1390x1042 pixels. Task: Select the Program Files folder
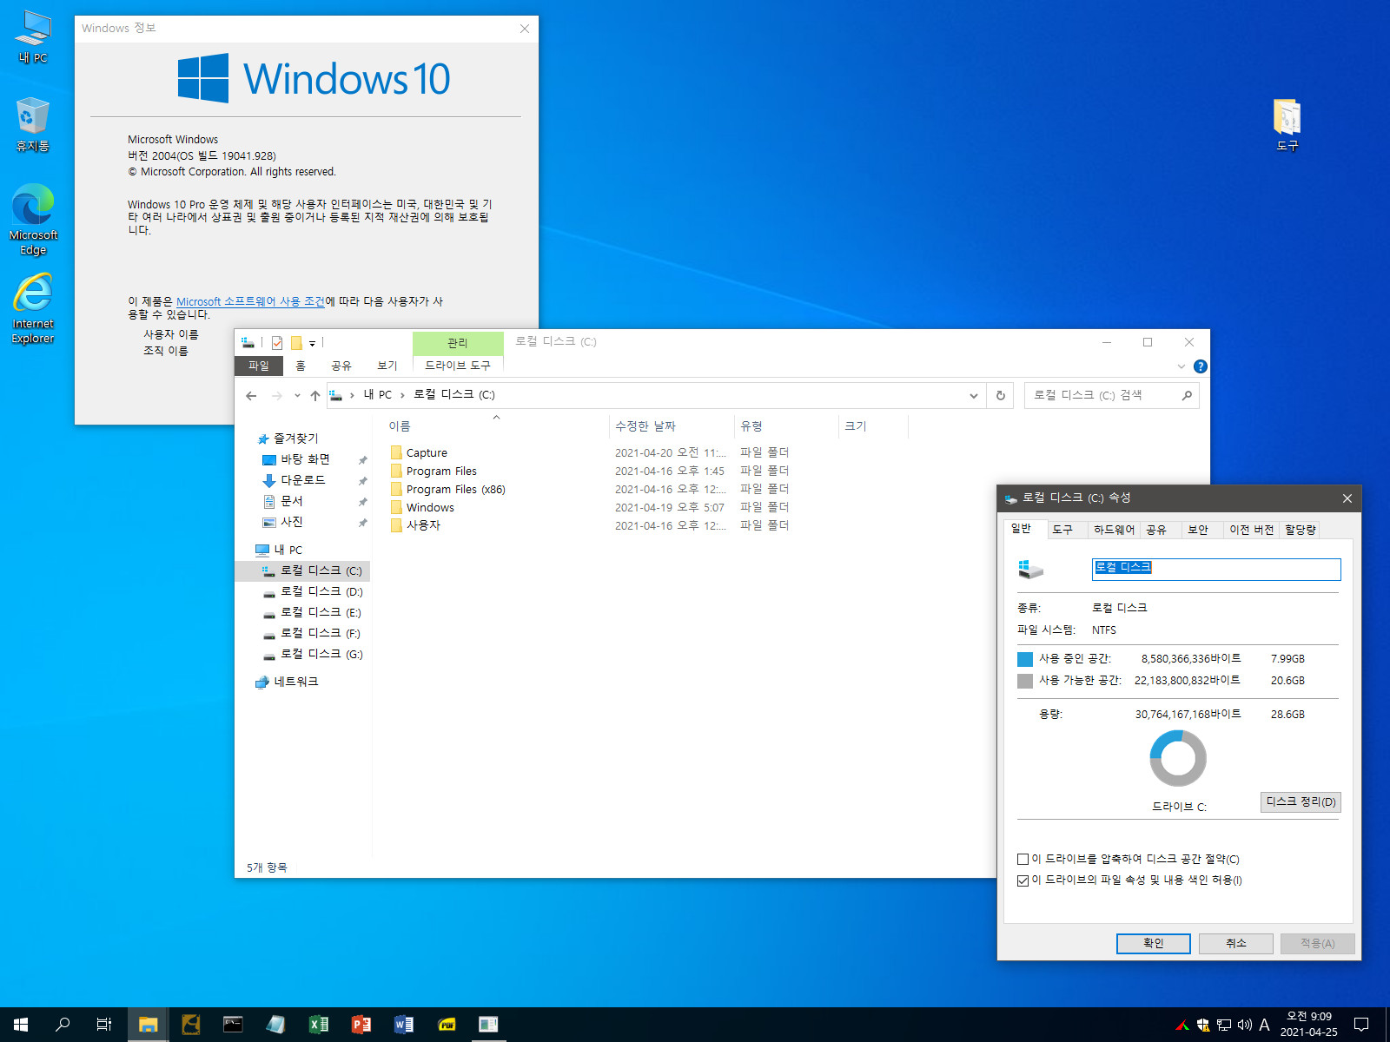coord(434,471)
